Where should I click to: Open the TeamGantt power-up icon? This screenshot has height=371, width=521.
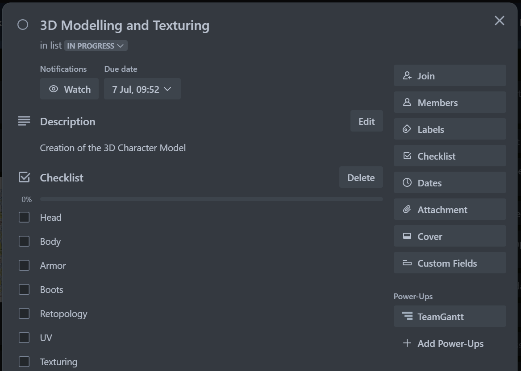click(407, 316)
